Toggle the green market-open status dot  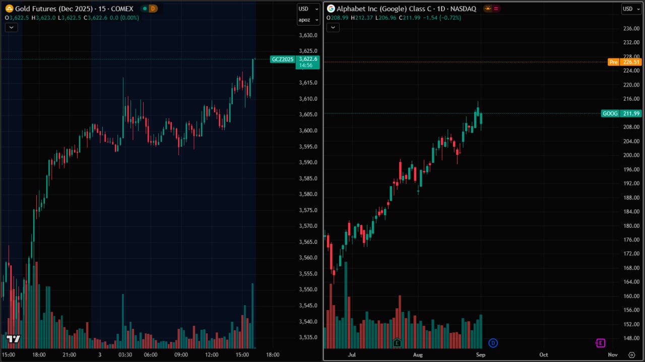(145, 9)
